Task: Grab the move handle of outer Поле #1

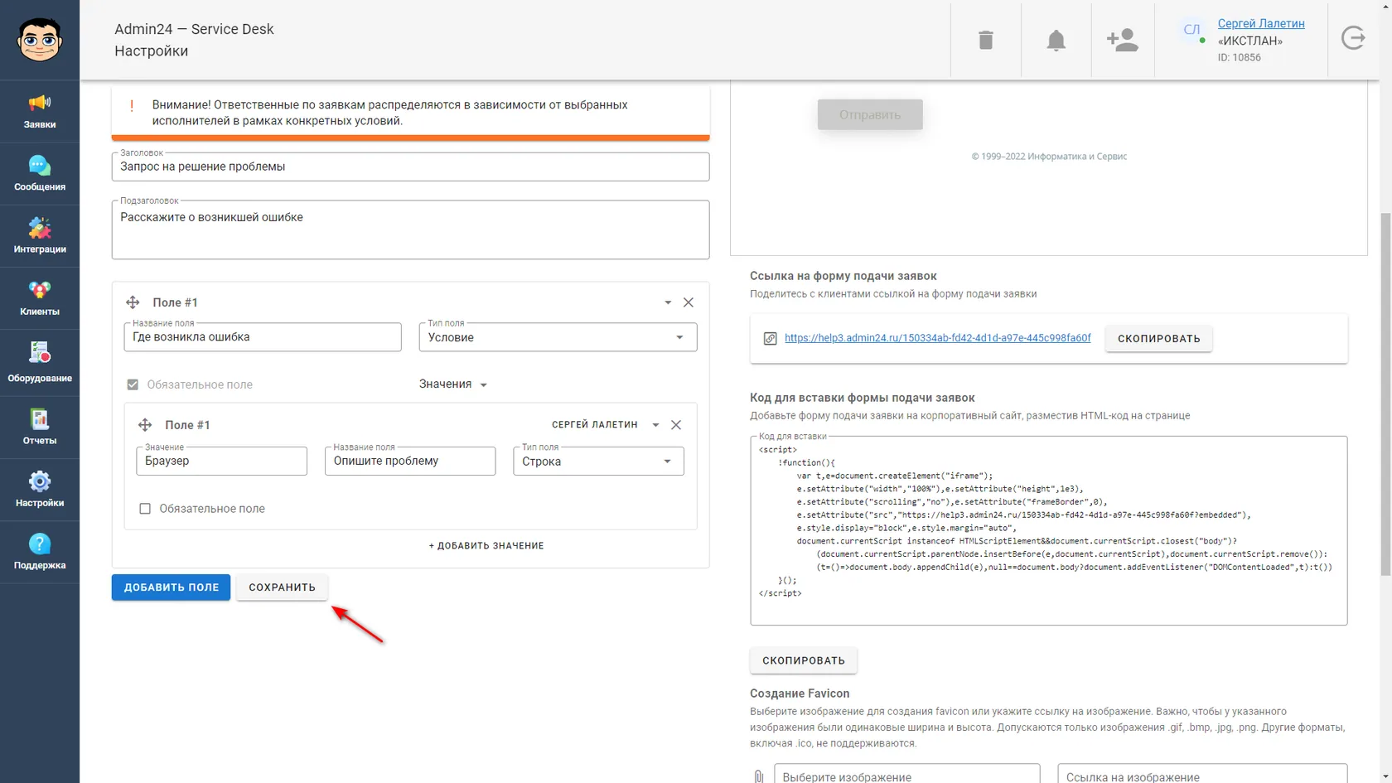Action: click(133, 302)
